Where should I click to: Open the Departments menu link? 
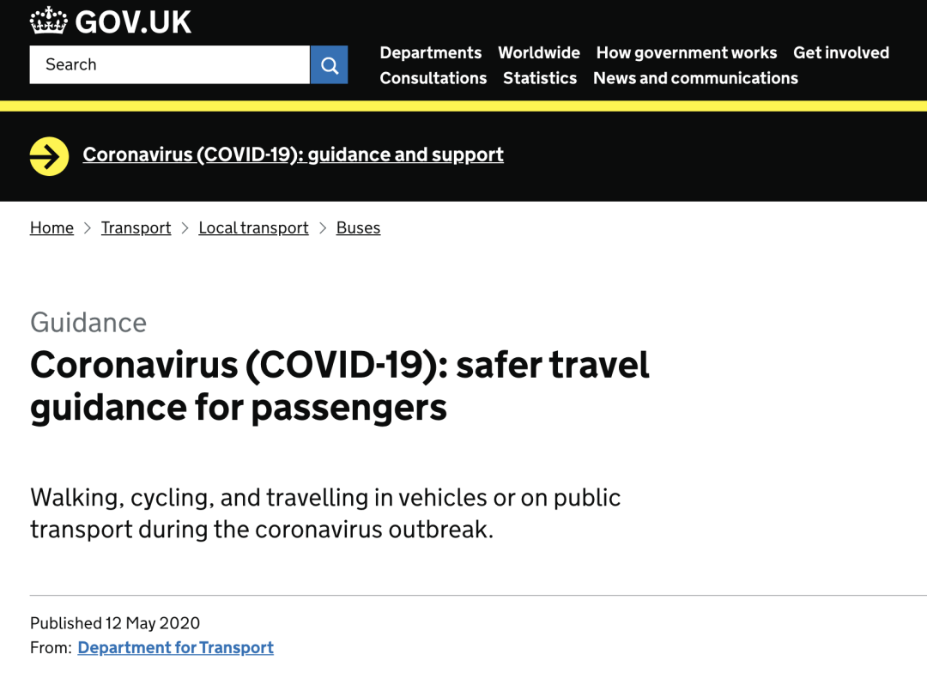tap(430, 53)
